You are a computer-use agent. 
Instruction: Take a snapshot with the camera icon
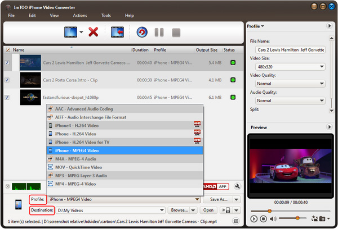click(x=322, y=219)
